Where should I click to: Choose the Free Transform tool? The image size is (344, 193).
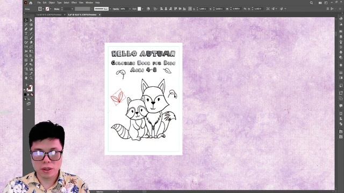[x=31, y=51]
